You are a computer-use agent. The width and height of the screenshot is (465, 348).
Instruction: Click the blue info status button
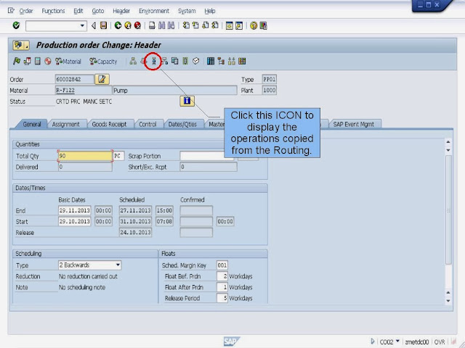187,101
